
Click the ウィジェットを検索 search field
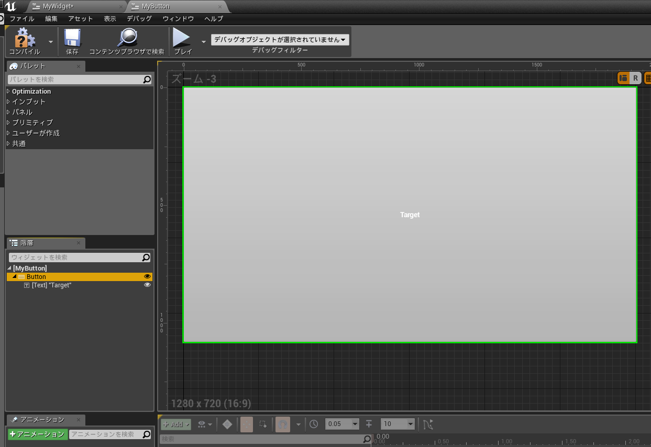[x=80, y=258]
